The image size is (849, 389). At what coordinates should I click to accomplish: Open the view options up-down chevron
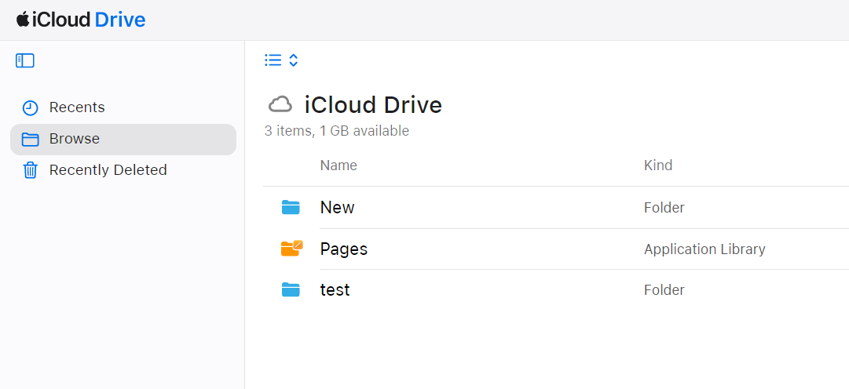(294, 60)
